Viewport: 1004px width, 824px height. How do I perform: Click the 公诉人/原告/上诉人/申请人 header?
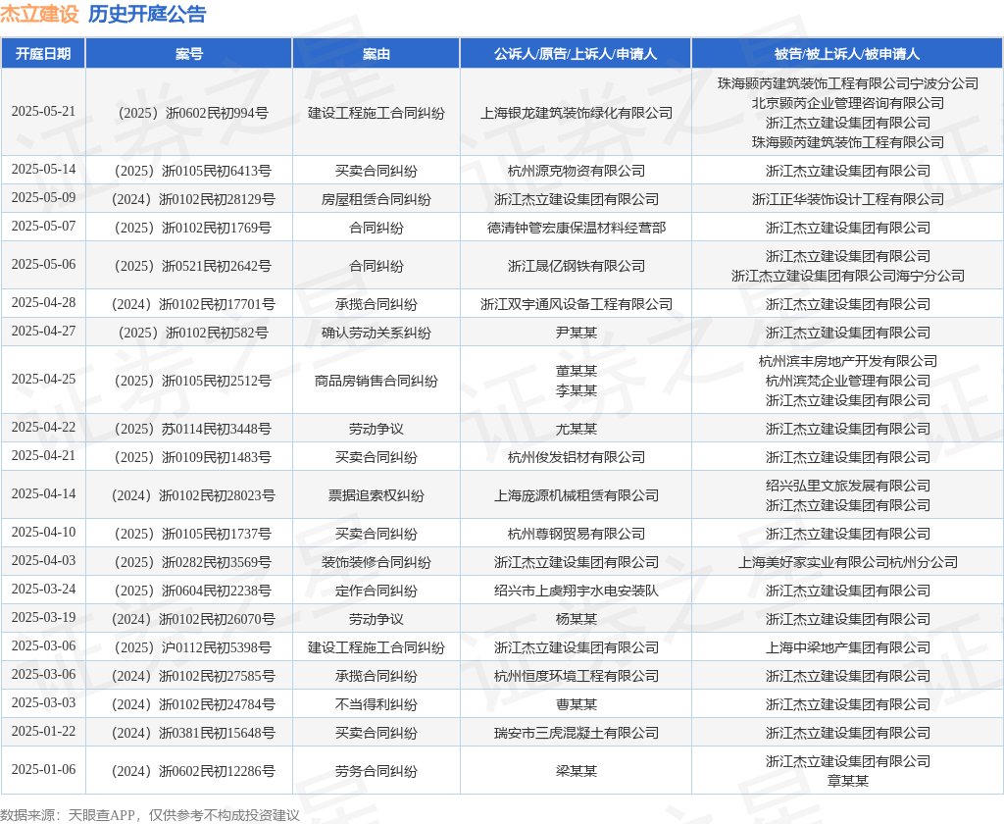575,54
